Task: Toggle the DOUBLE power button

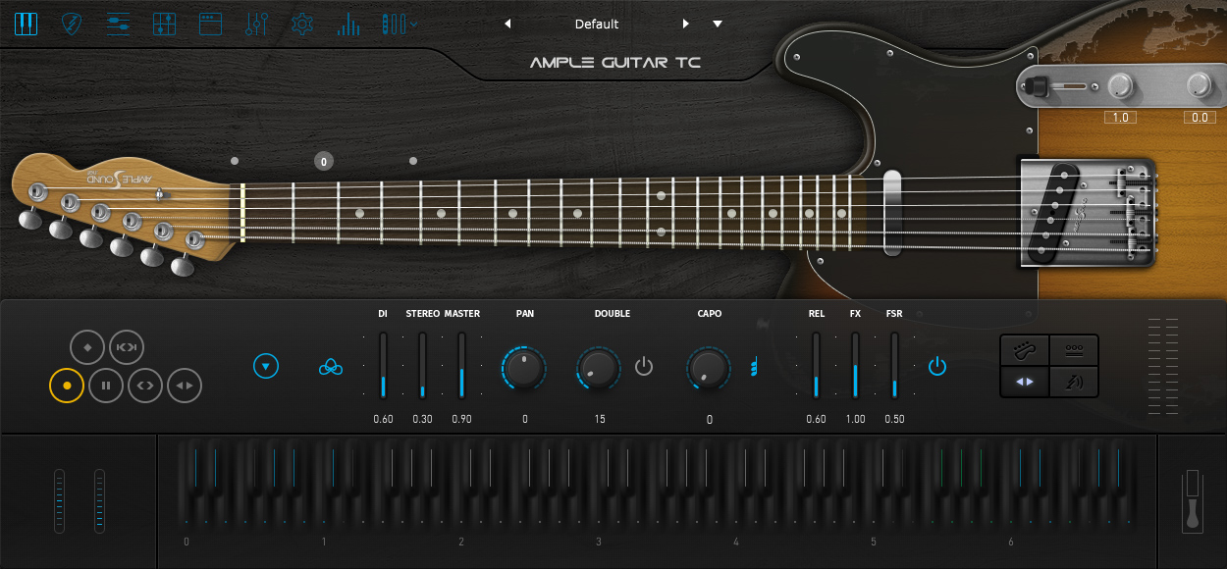Action: [x=645, y=366]
